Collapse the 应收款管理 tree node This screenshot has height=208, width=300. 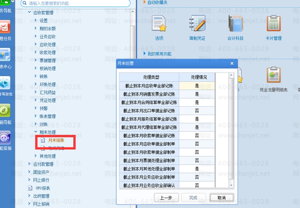tap(29, 13)
